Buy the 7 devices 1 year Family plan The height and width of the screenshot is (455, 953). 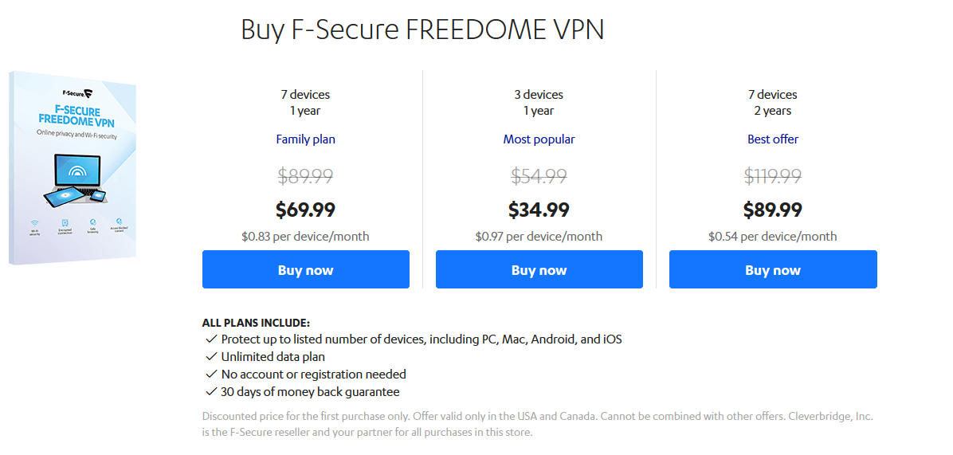306,269
